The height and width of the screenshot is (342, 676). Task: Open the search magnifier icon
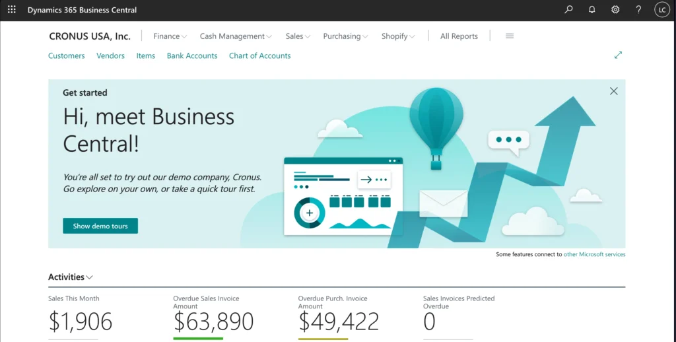[568, 9]
